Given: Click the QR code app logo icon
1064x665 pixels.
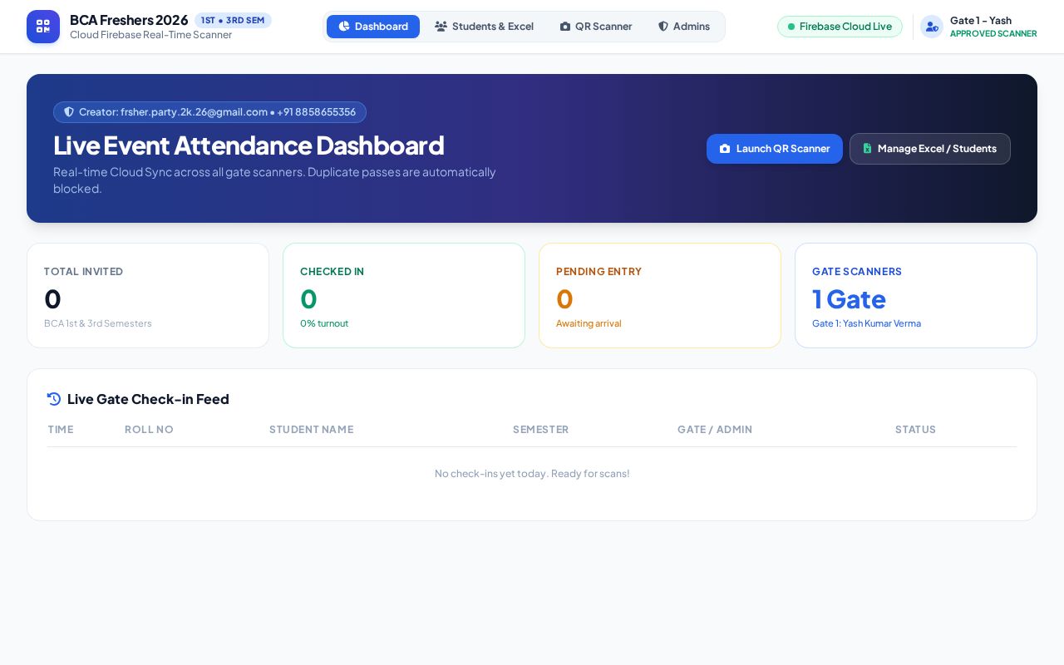Looking at the screenshot, I should (43, 27).
